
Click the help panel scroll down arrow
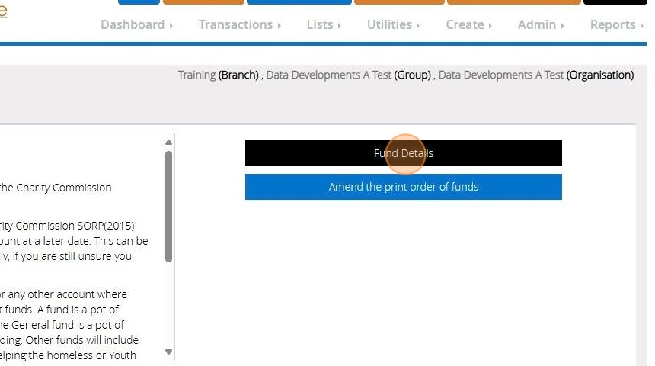[168, 352]
